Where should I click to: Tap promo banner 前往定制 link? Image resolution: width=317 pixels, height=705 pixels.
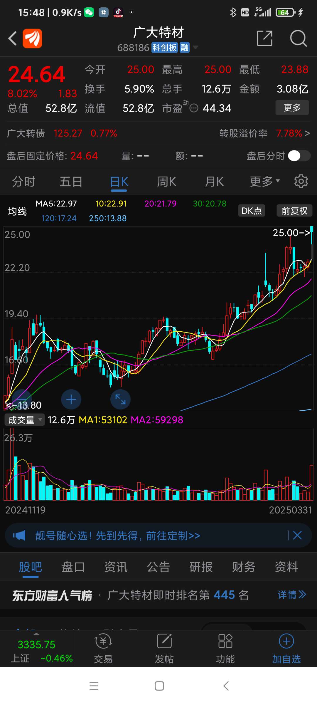click(x=173, y=536)
